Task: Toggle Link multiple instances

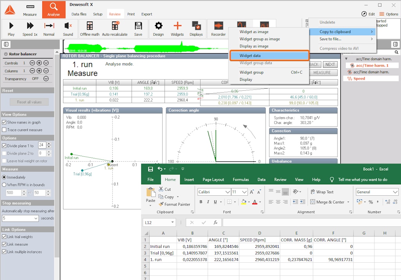Action: pyautogui.click(x=4, y=252)
